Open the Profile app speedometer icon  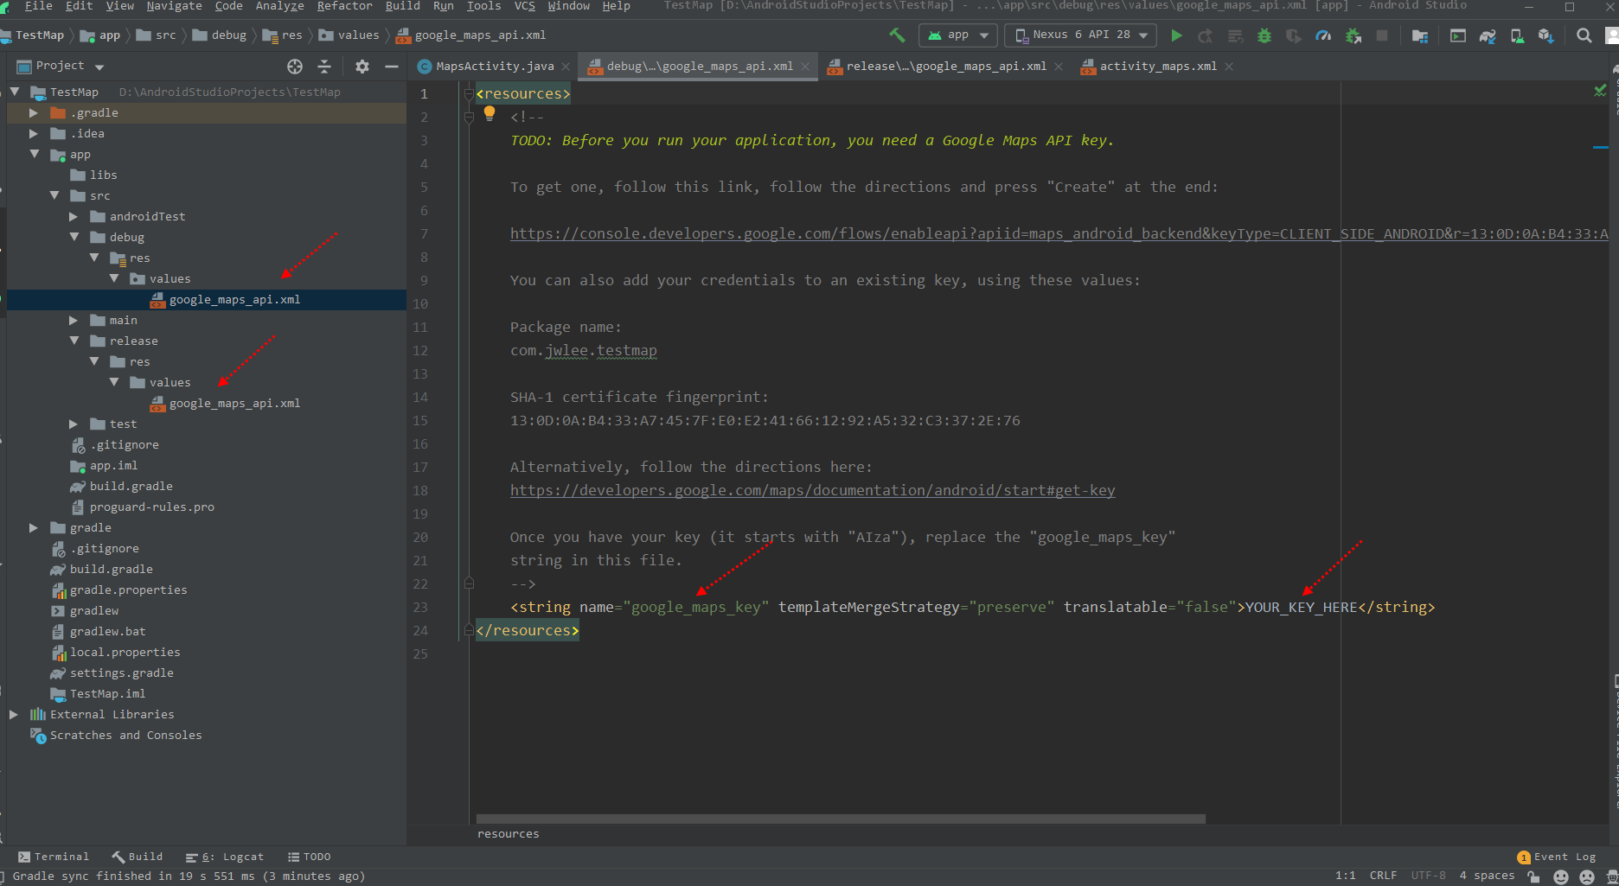1323,35
